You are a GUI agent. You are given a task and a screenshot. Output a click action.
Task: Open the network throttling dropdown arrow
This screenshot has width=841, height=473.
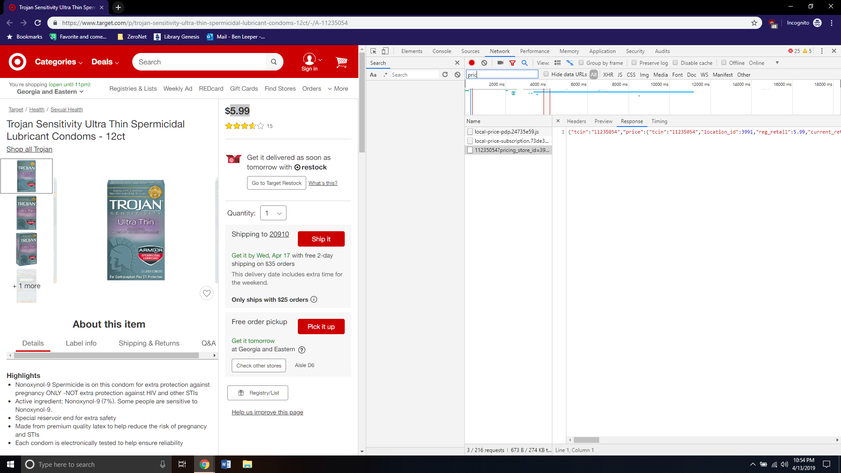pos(777,63)
